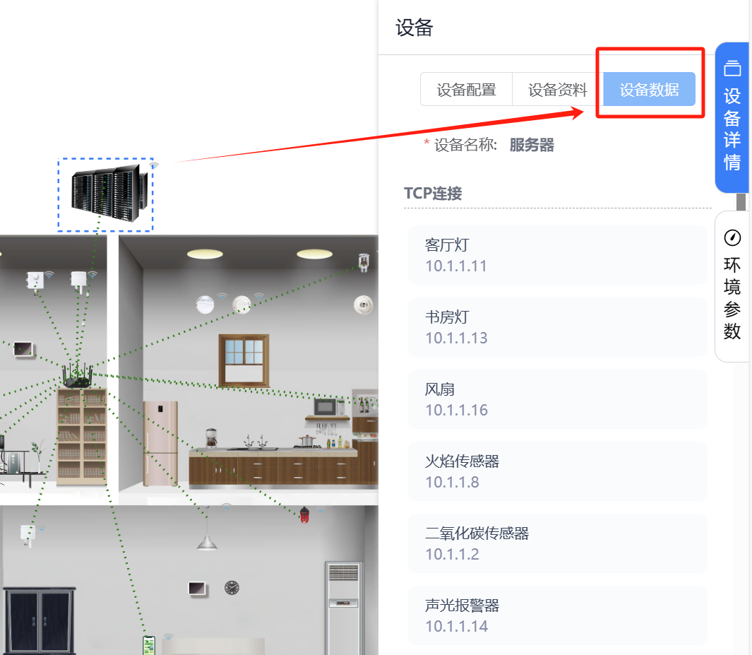The image size is (752, 655).
Task: Click the black wireless router icon
Action: click(x=77, y=376)
